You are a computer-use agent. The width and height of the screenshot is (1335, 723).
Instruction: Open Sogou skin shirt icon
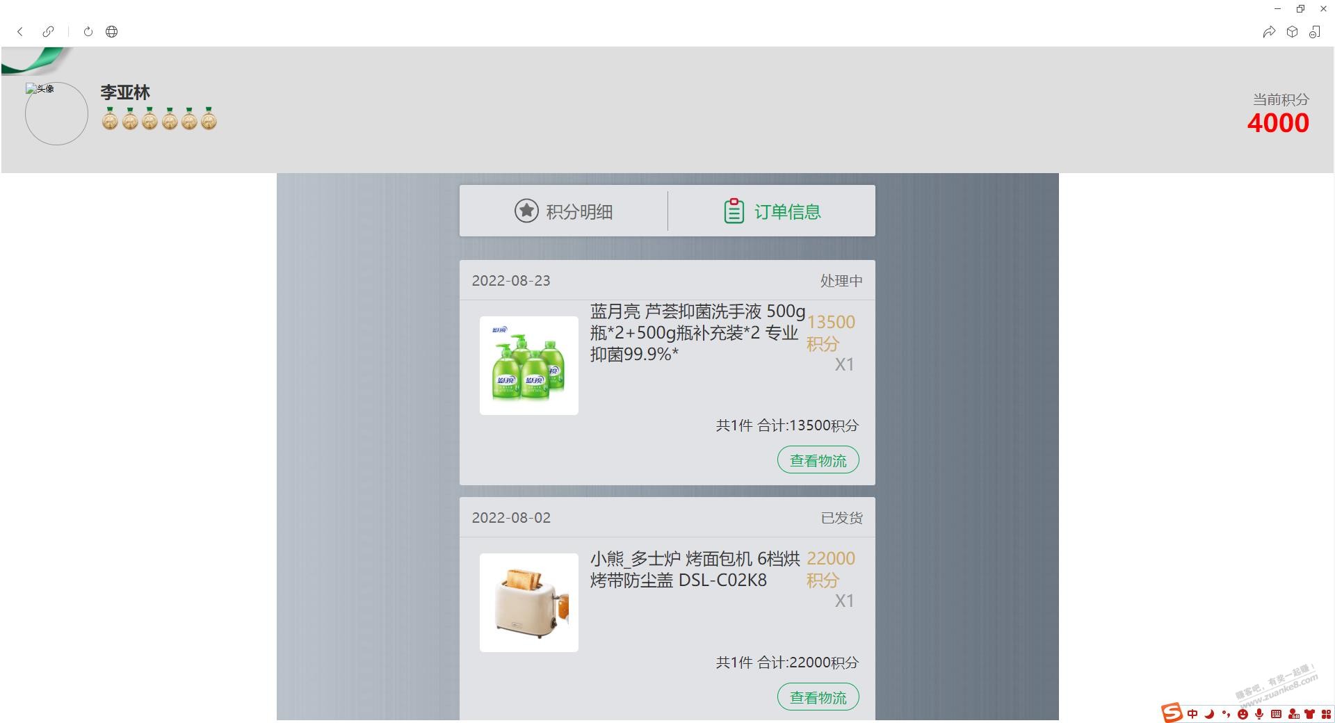point(1310,714)
